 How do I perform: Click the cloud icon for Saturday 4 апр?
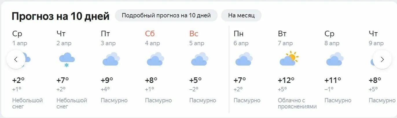pyautogui.click(x=155, y=59)
